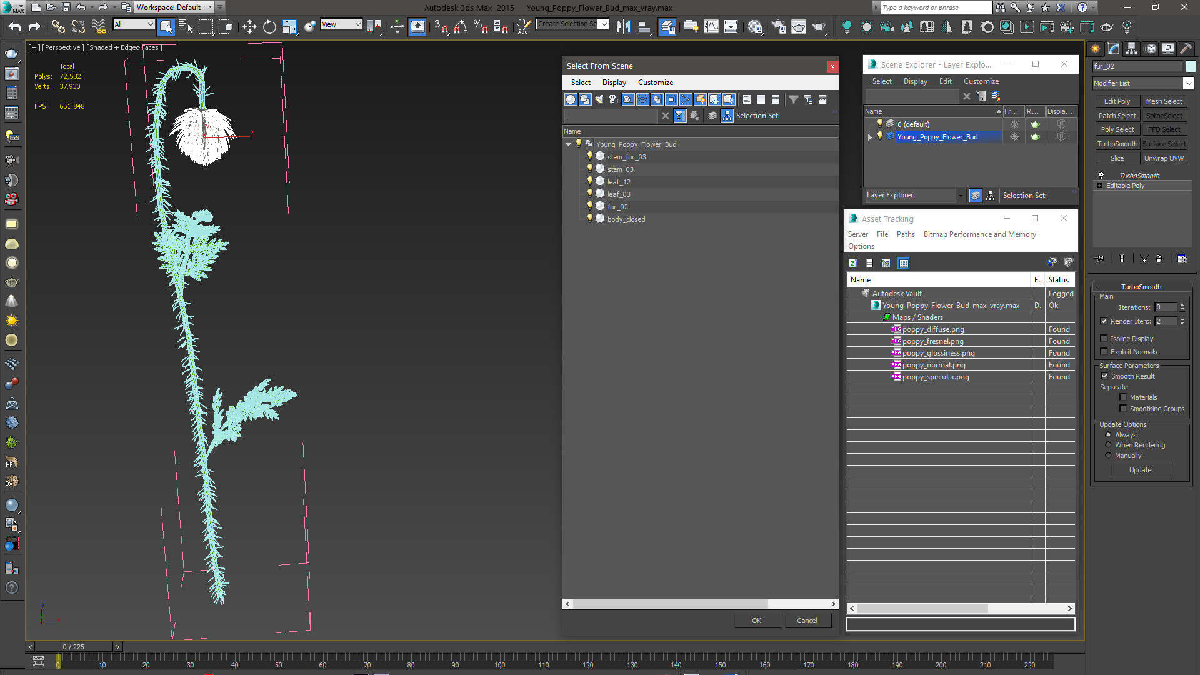
Task: Enable Separate by Materials checkbox
Action: 1123,397
